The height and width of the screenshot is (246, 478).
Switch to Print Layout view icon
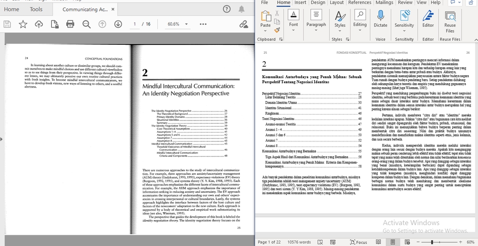pyautogui.click(x=393, y=242)
